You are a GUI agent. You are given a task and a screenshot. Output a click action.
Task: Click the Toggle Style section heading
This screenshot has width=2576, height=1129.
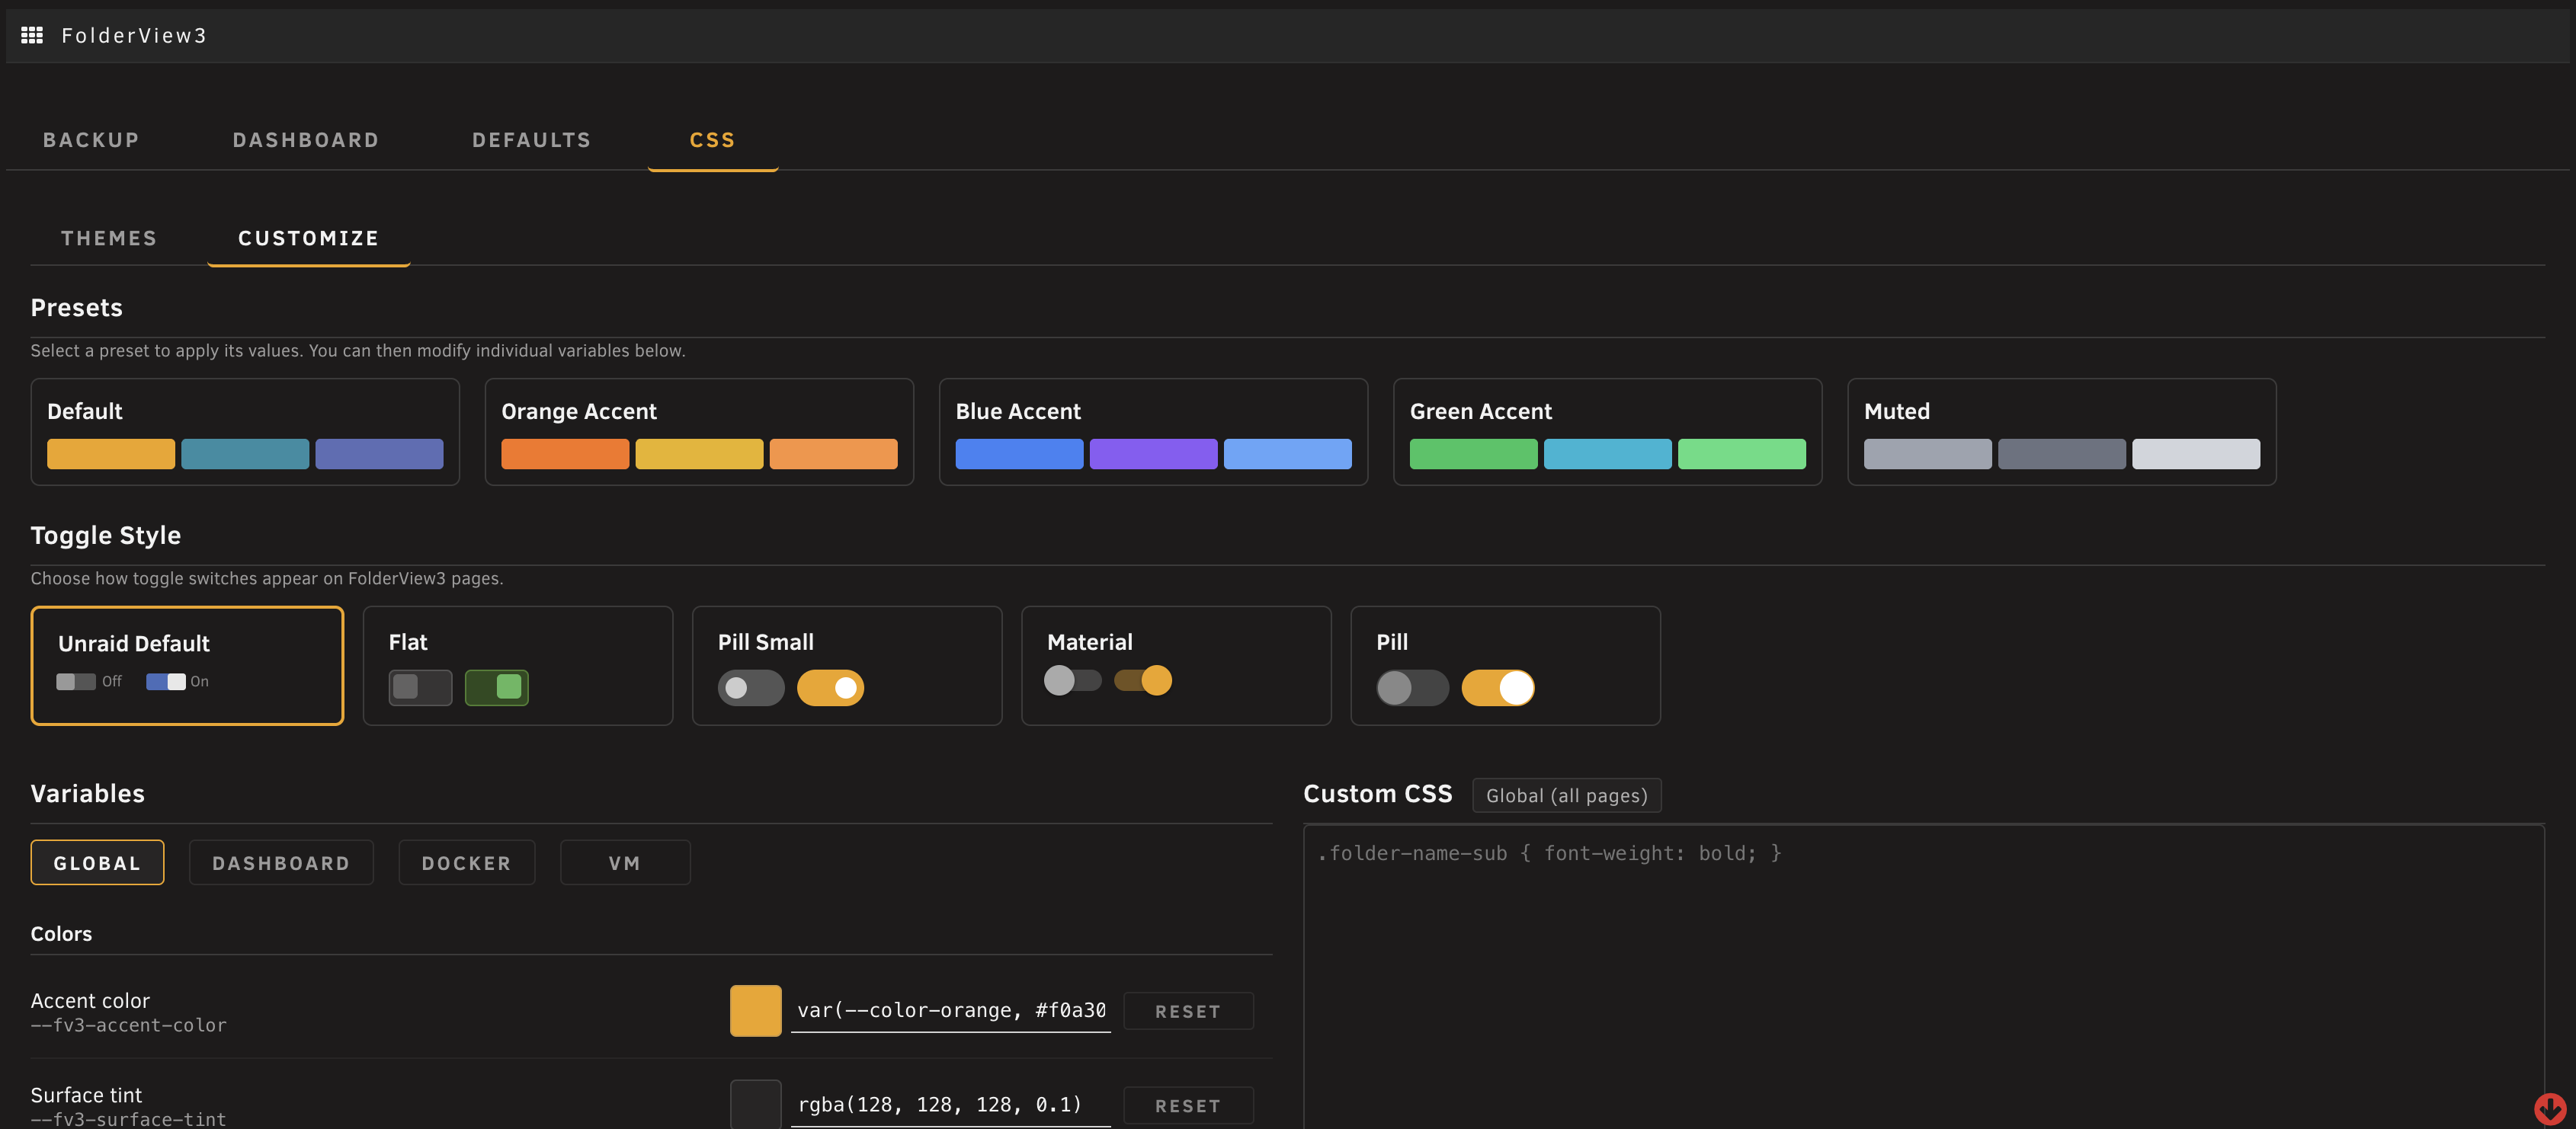[106, 536]
